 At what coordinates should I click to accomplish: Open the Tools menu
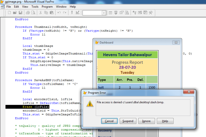click(x=35, y=7)
